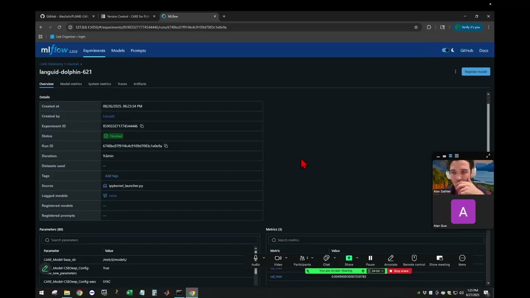Open the Docs link in MLflow header
Viewport: 530px width, 298px height.
(x=484, y=50)
